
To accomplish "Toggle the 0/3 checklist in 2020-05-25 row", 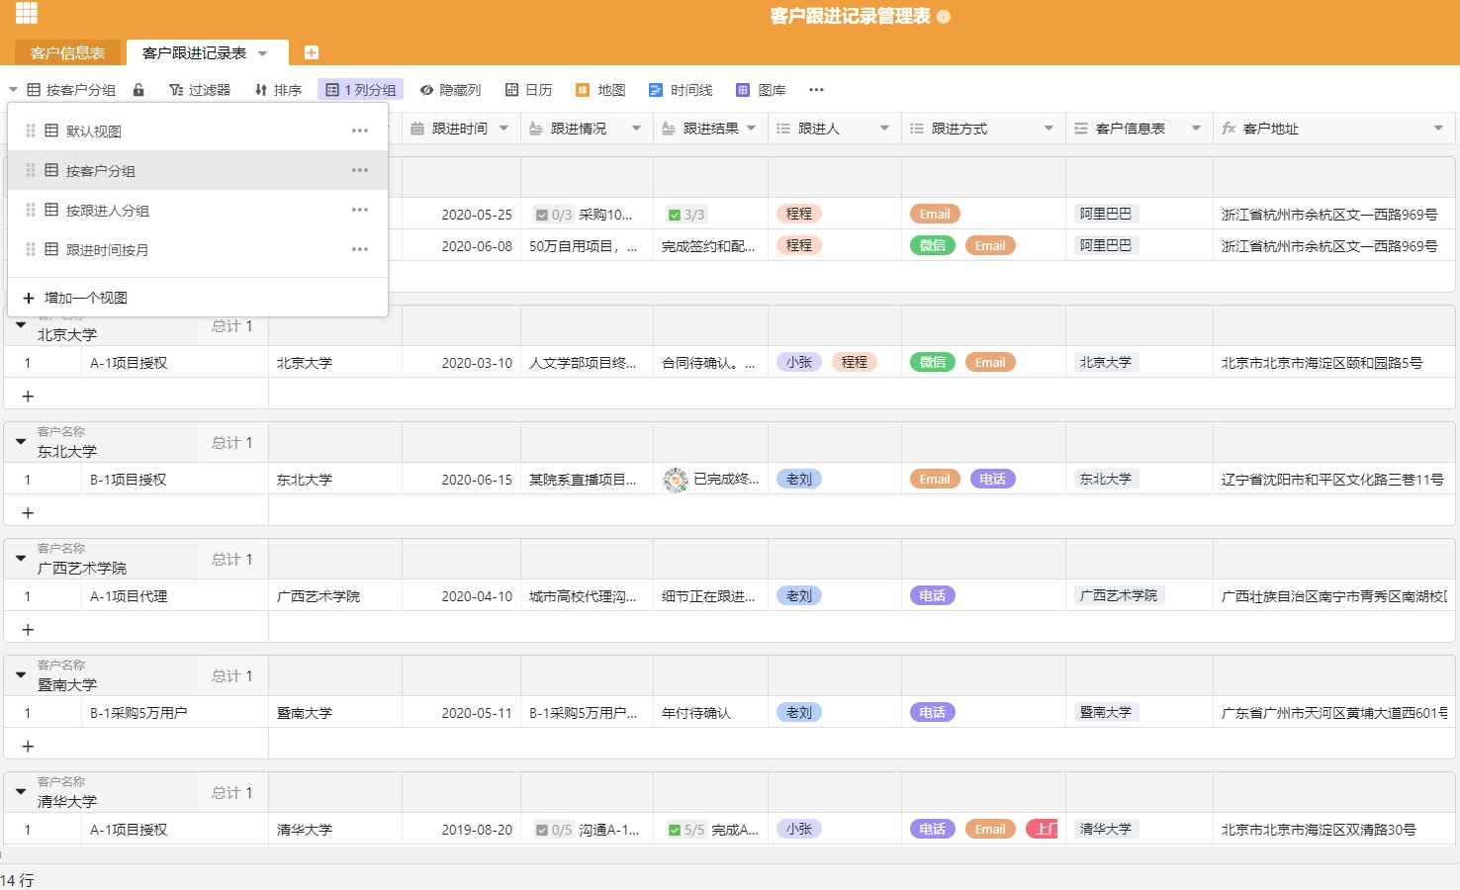I will (x=553, y=215).
